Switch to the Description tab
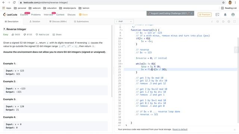The height and width of the screenshot is (134, 239). pyautogui.click(x=12, y=22)
